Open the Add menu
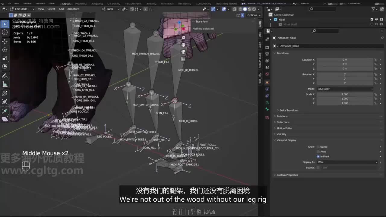 click(x=61, y=9)
